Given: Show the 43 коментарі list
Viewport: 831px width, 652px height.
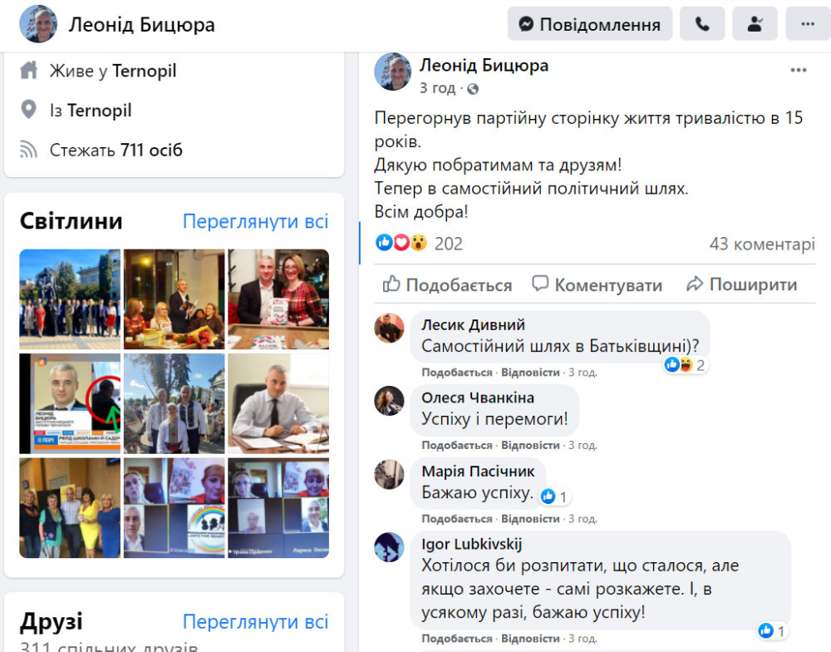Looking at the screenshot, I should coord(762,244).
